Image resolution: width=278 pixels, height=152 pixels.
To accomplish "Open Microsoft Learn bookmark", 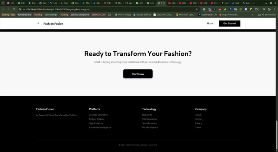I will pyautogui.click(x=185, y=15).
